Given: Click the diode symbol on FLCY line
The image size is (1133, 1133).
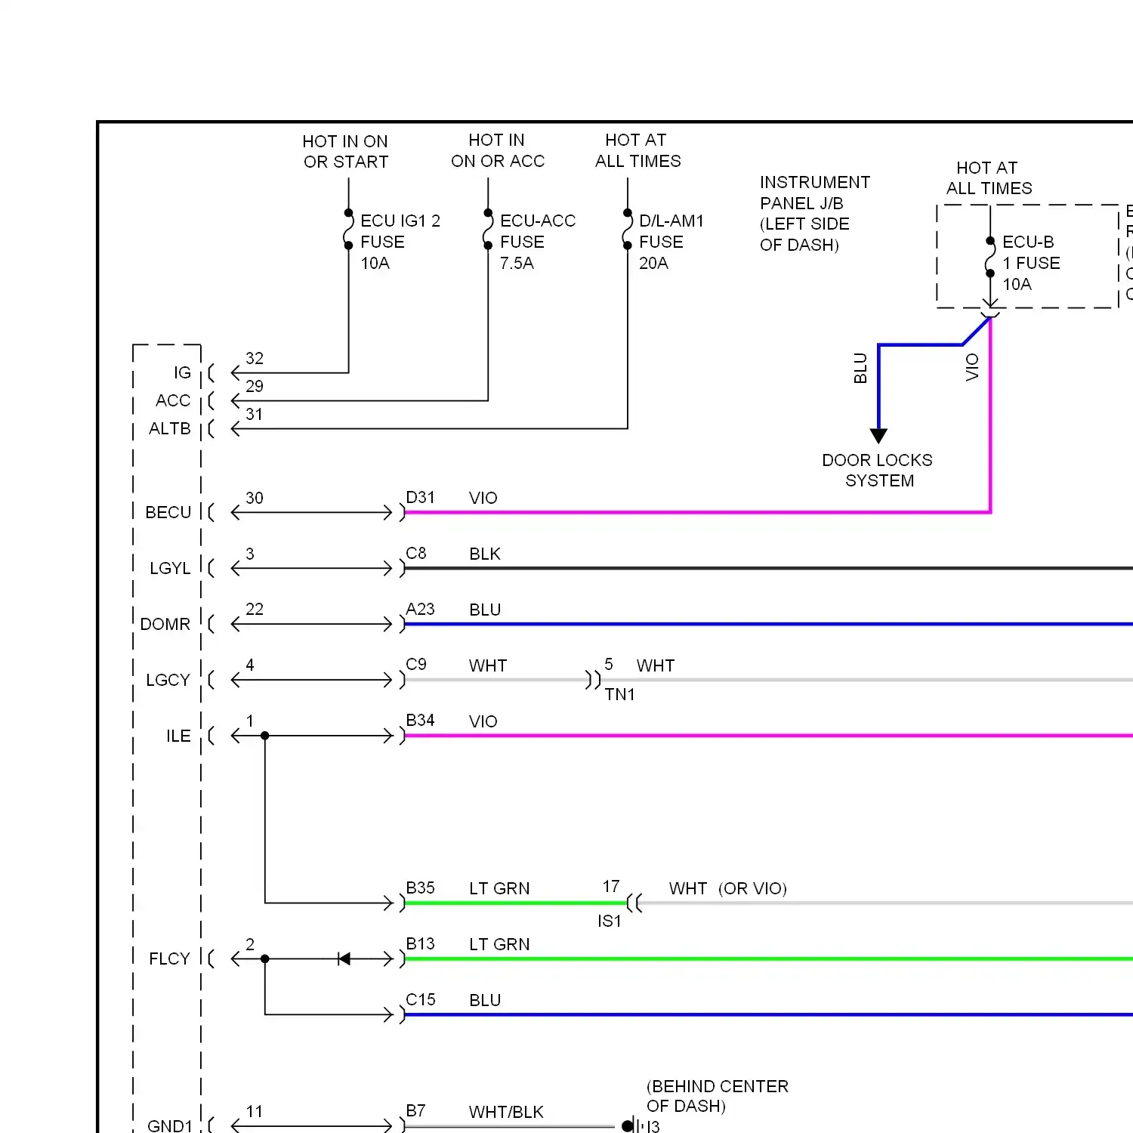Looking at the screenshot, I should point(344,959).
